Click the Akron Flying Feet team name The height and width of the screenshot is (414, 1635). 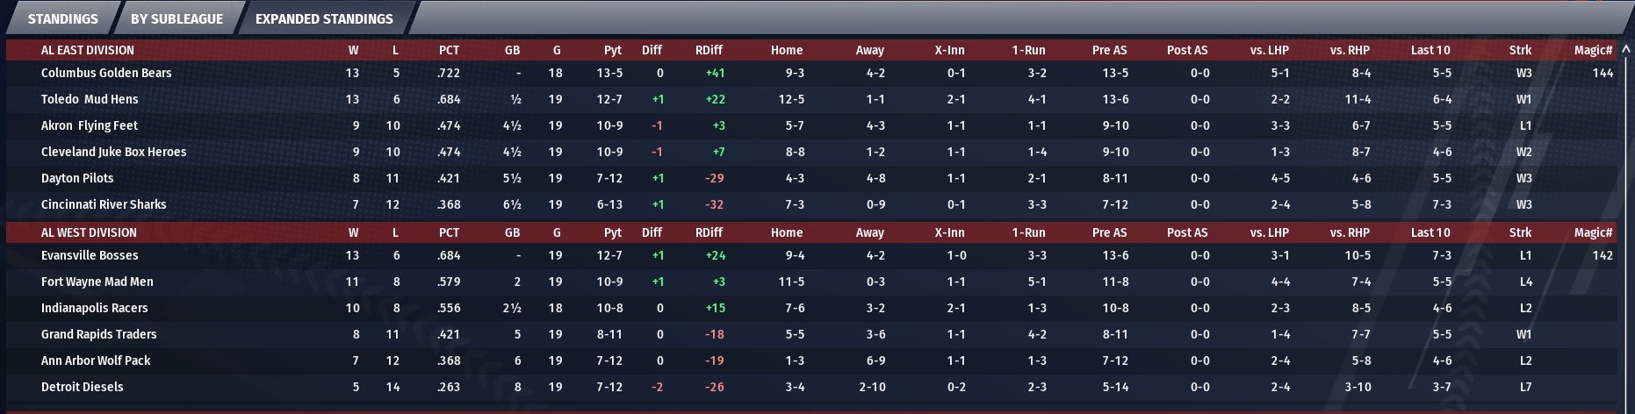pyautogui.click(x=90, y=125)
